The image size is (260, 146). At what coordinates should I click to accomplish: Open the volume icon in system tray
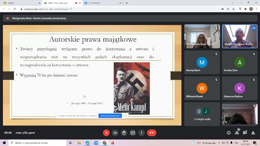click(x=223, y=143)
